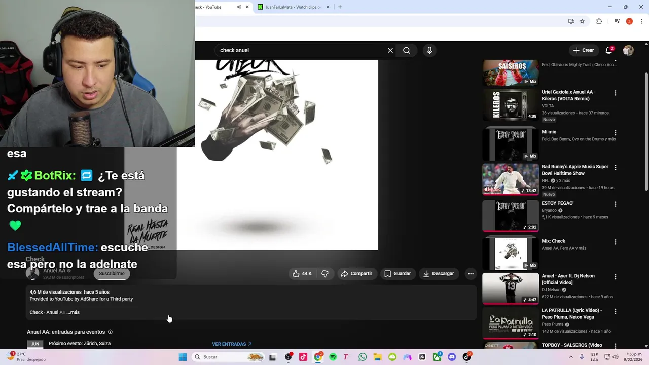This screenshot has height=365, width=649.
Task: Click the YouTube search magnifier button
Action: pos(407,50)
